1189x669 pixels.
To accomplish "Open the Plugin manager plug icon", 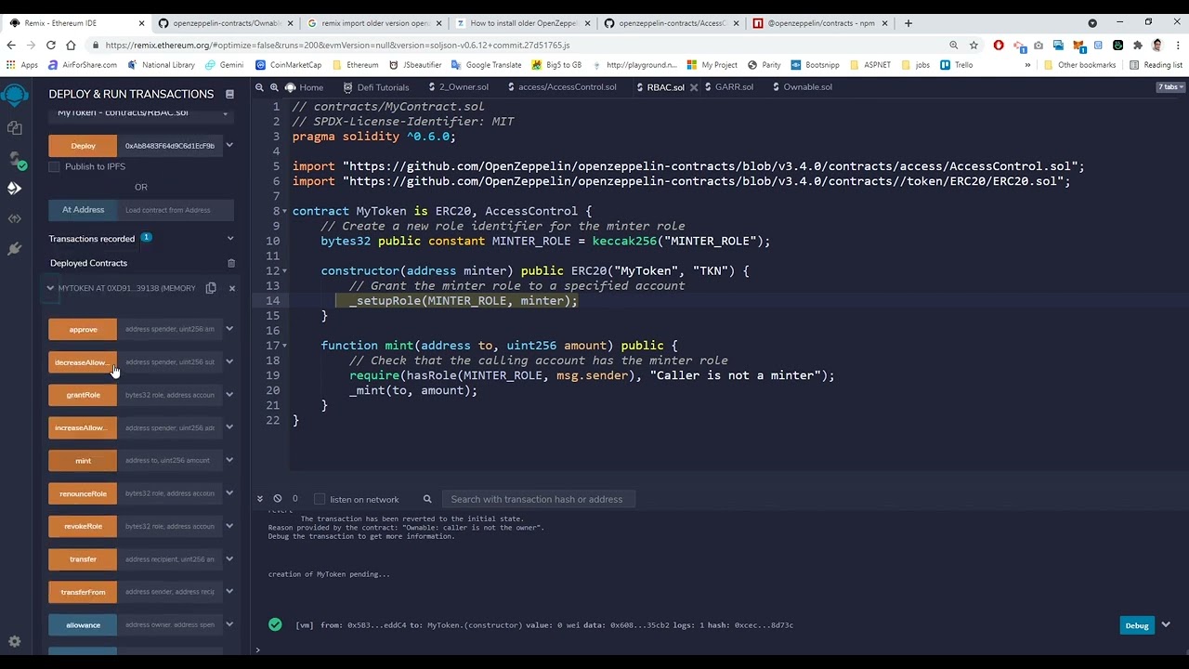I will pos(14,249).
